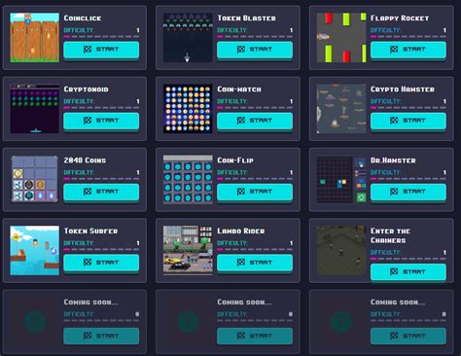Screen dimensions: 461x356
Task: Open the Cryptonoid brick-breaker thumbnail
Action: [35, 109]
